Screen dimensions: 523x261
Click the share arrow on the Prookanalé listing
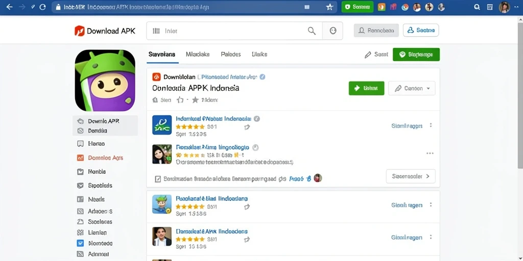point(247,207)
